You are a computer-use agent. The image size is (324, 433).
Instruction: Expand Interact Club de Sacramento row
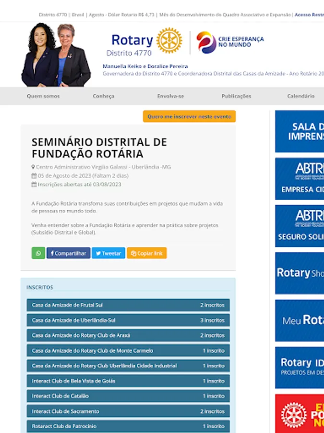click(128, 411)
